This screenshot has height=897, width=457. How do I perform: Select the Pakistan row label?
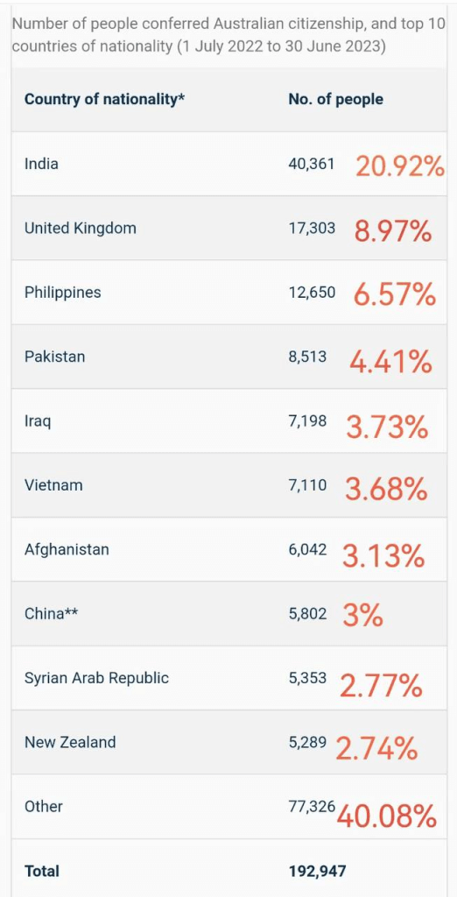tap(54, 357)
